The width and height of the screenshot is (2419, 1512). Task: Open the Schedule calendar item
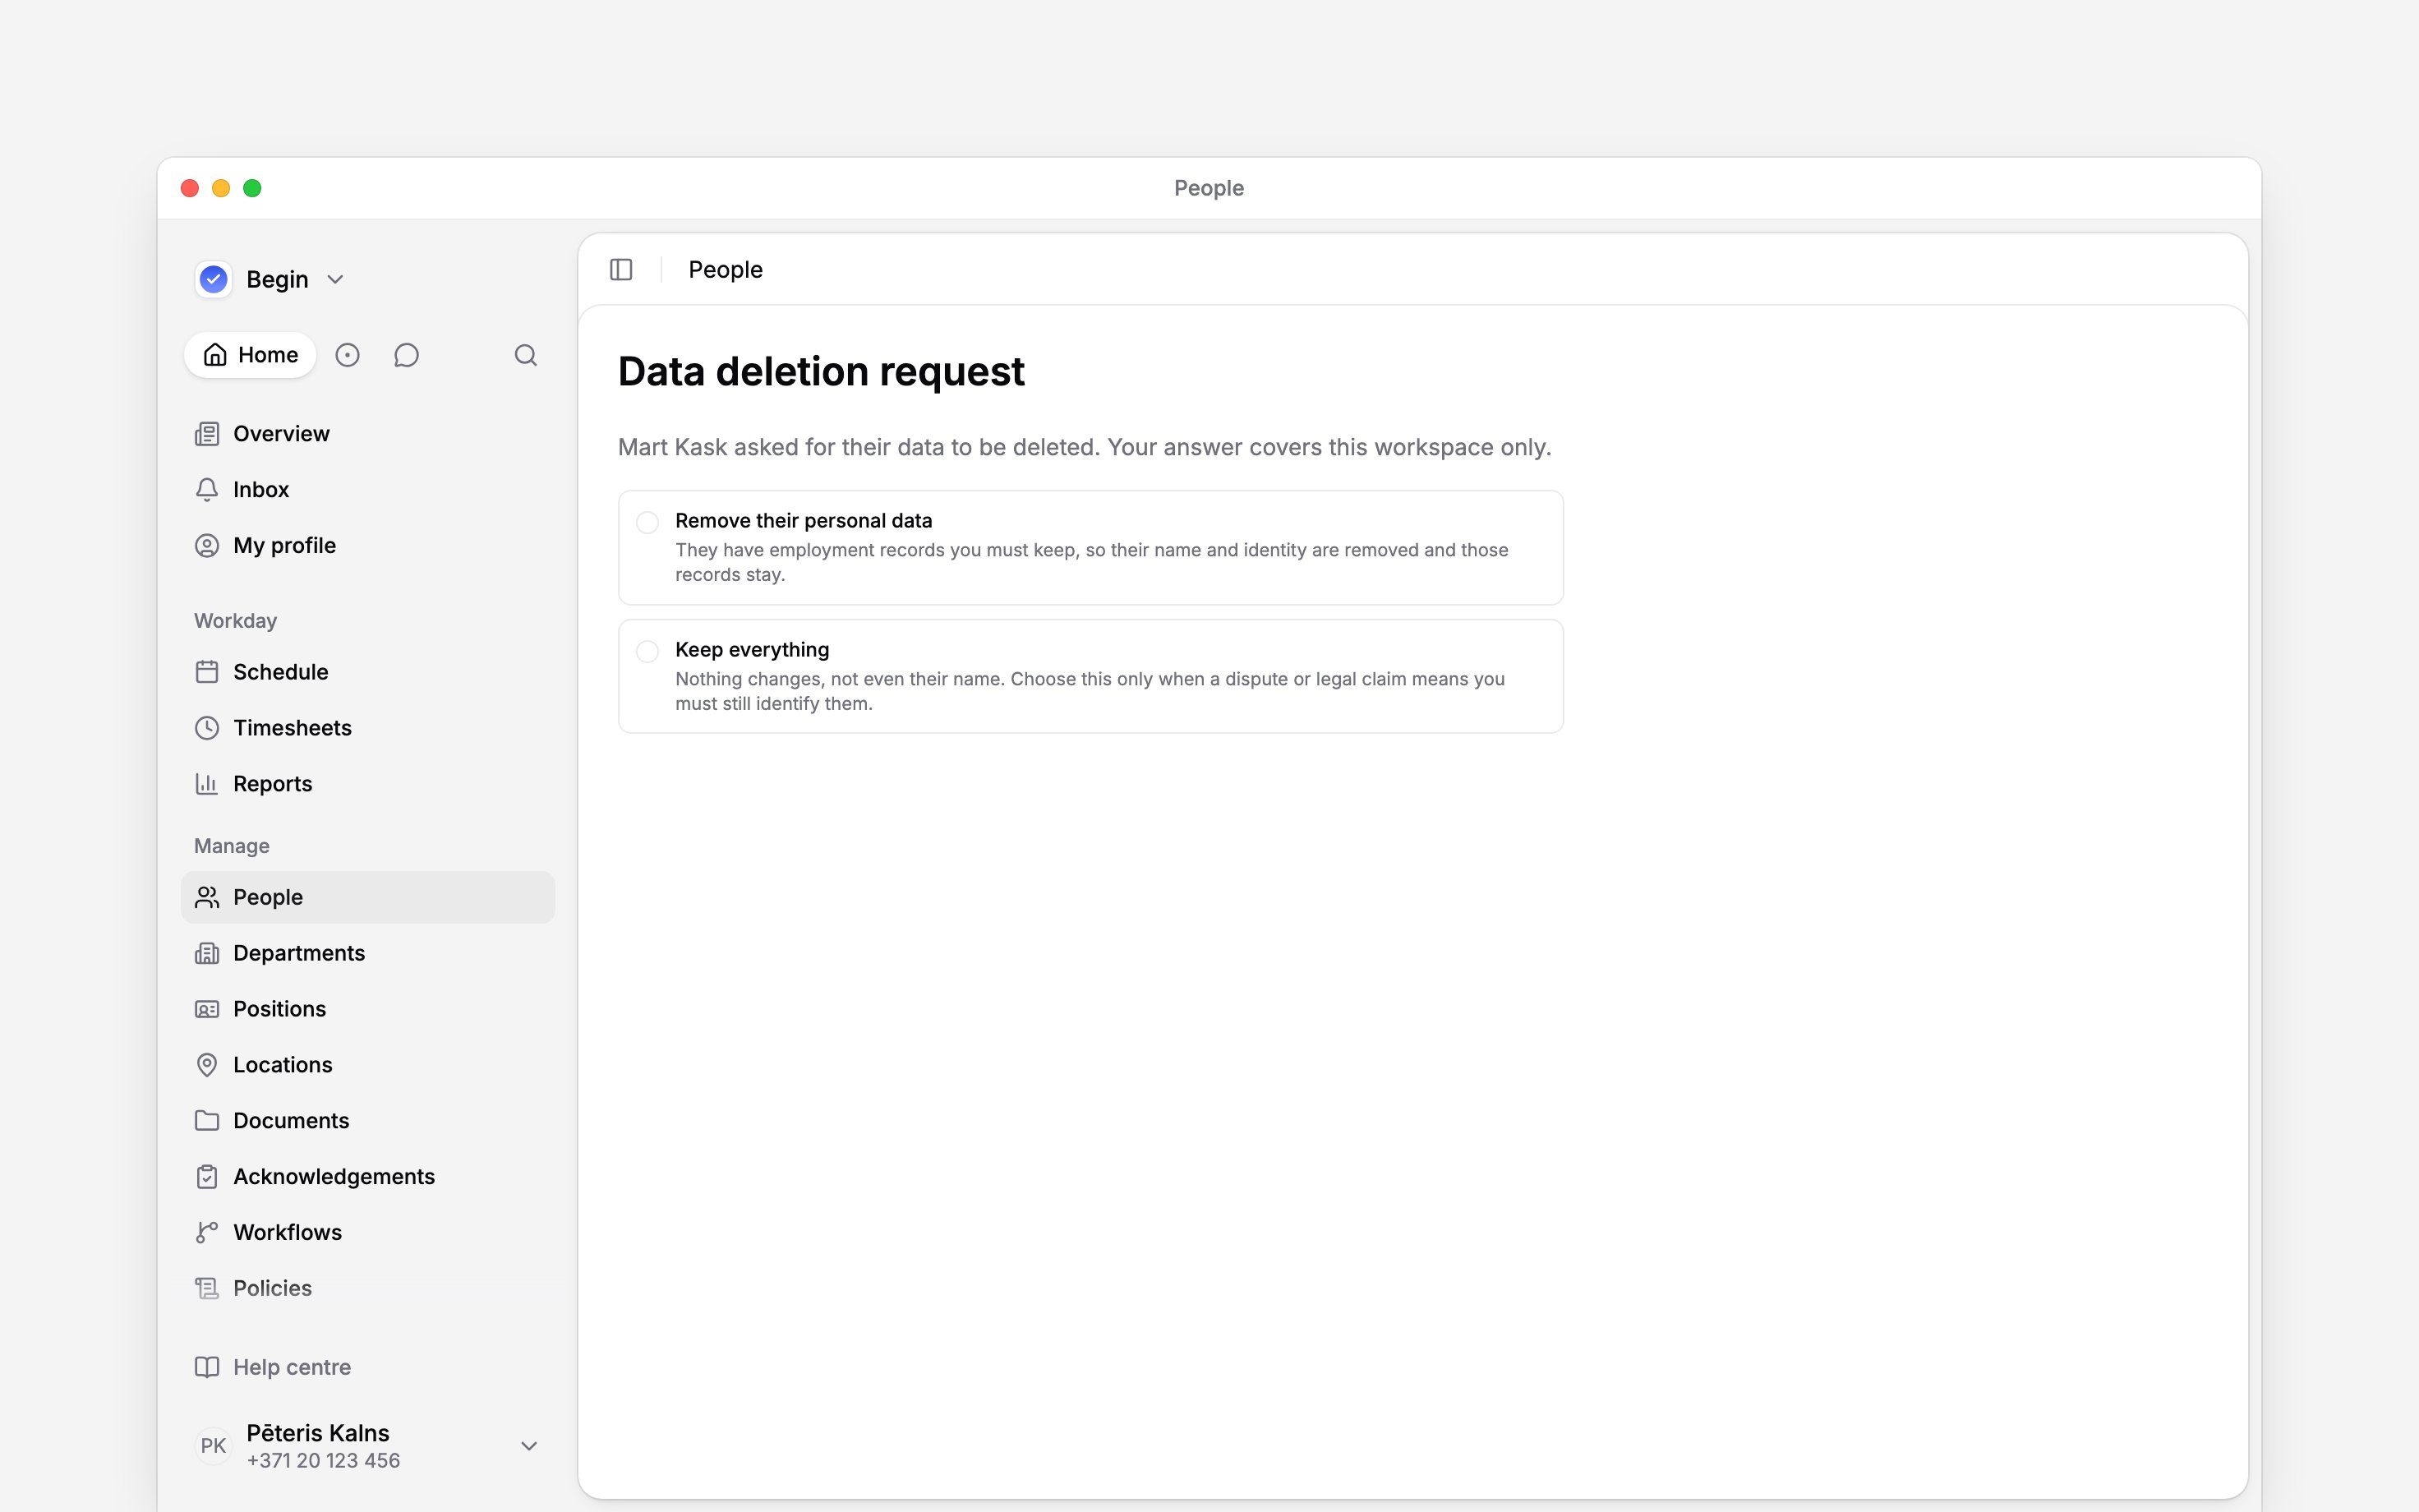(368, 672)
